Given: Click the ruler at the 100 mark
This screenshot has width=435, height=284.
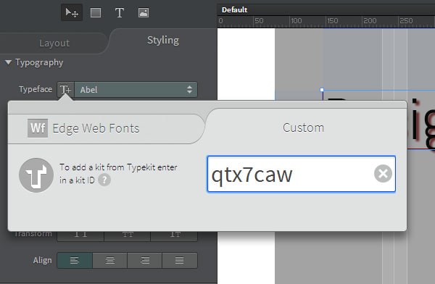Looking at the screenshot, I should [x=296, y=21].
